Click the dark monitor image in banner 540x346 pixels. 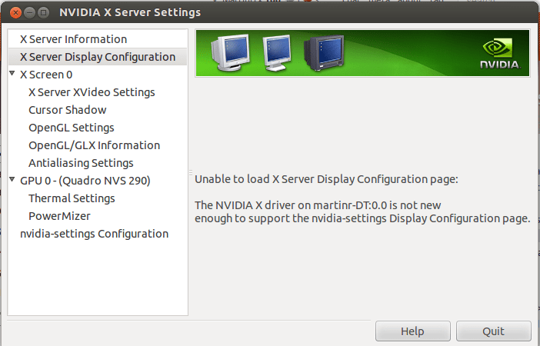click(323, 53)
